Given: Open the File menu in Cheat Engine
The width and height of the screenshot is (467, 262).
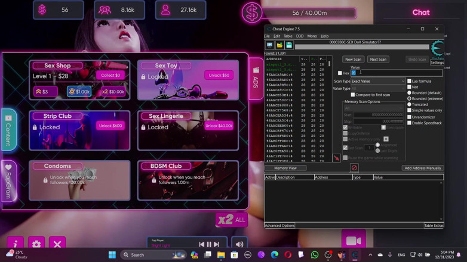Looking at the screenshot, I should pyautogui.click(x=267, y=36).
